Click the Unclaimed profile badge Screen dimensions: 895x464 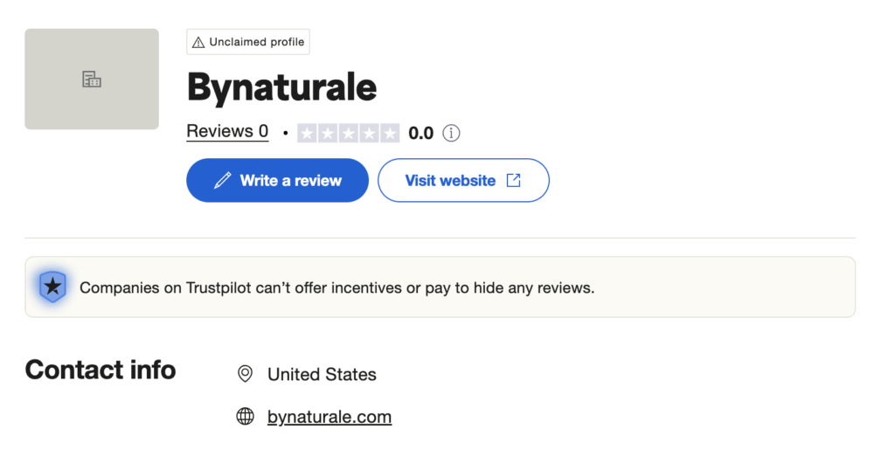(248, 42)
